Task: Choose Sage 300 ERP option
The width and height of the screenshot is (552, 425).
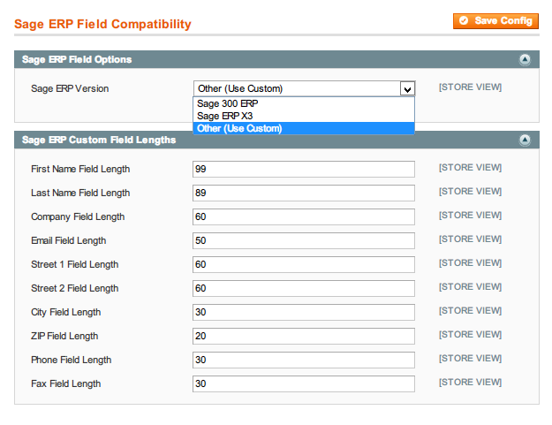Action: [304, 103]
